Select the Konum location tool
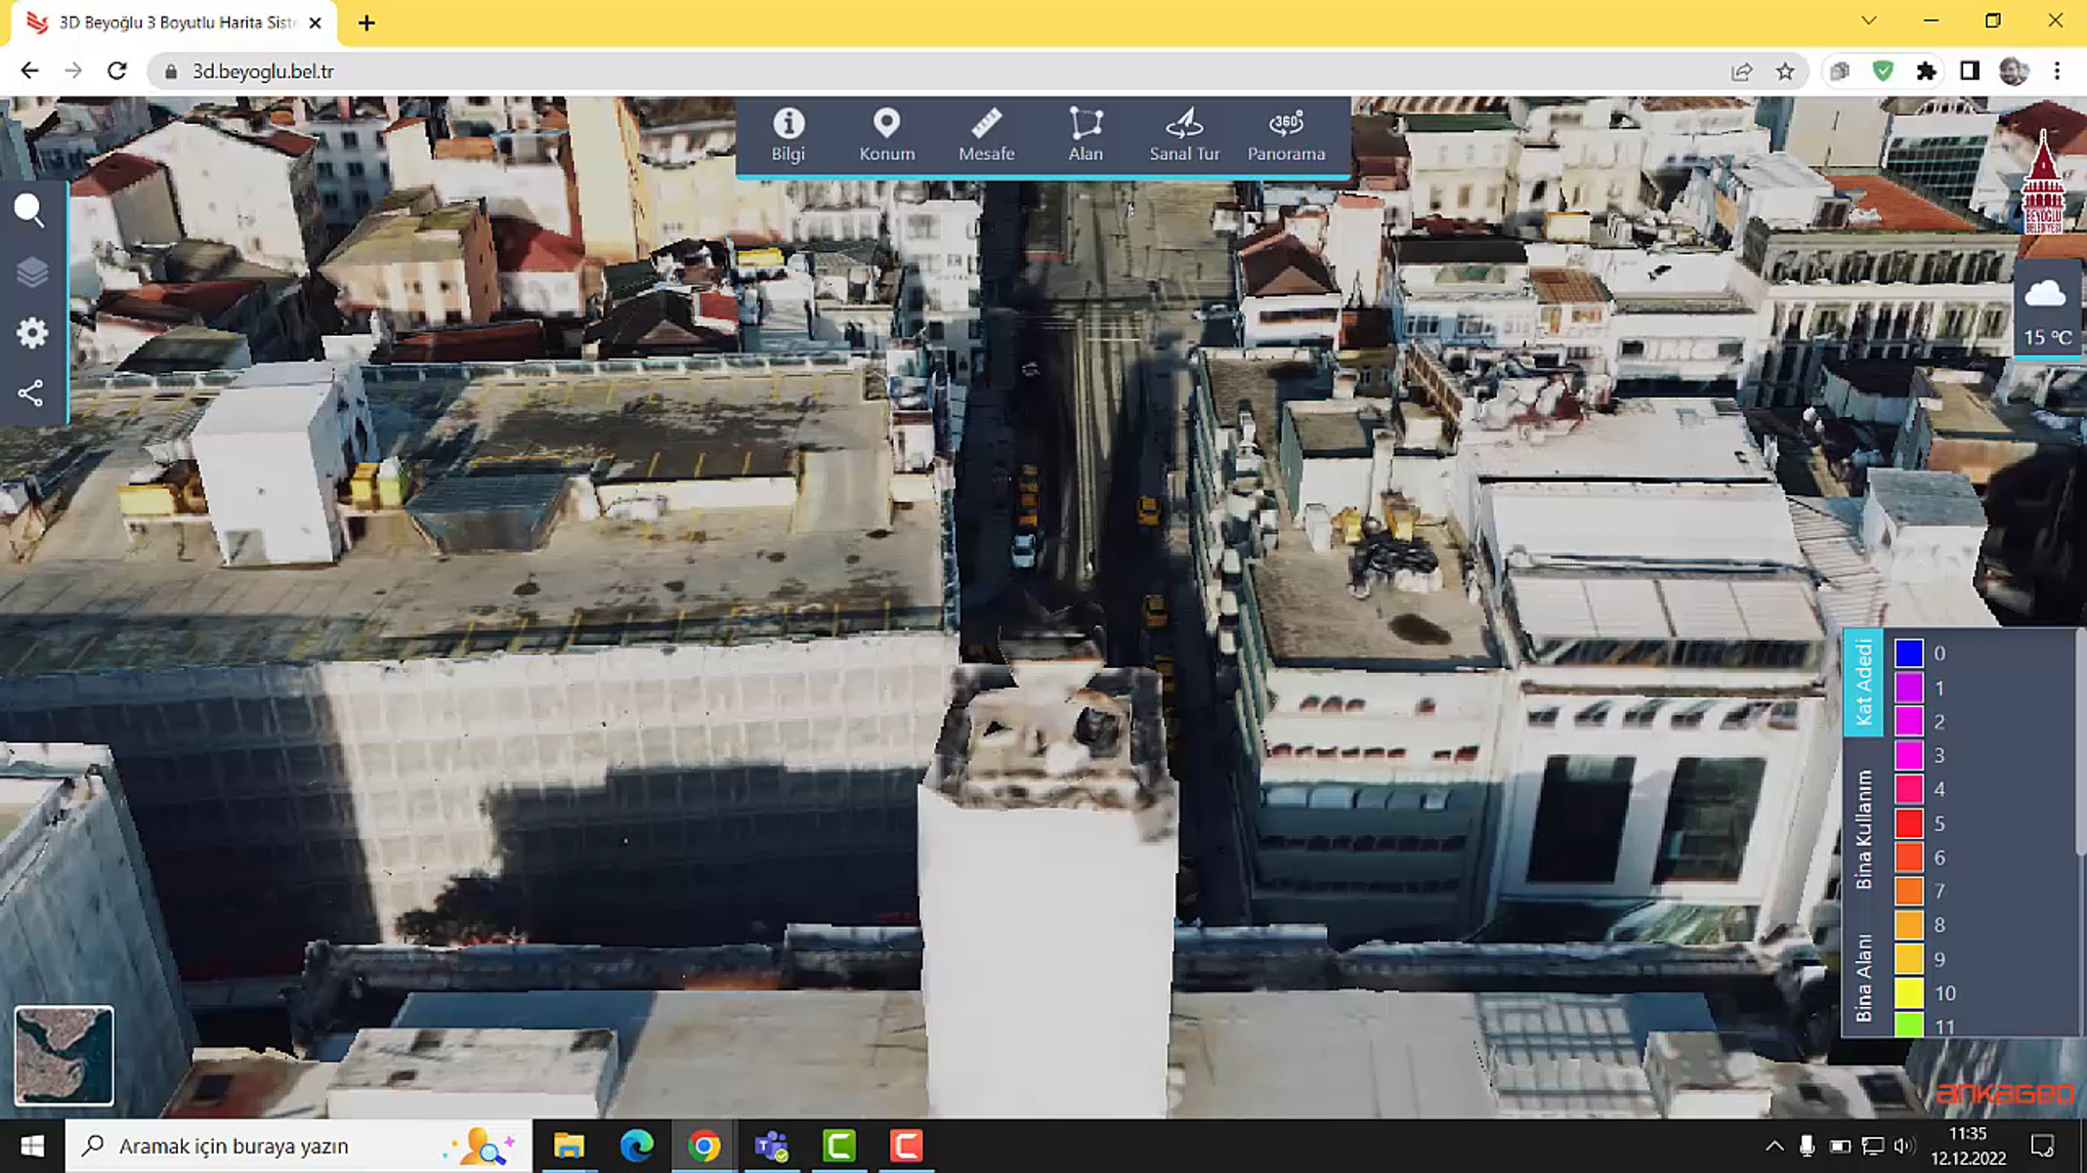Screen dimensions: 2087x1173 (886, 135)
